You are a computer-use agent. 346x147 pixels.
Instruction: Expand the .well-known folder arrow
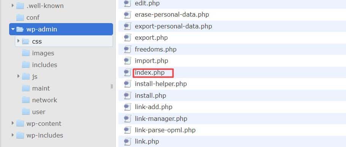tap(13, 5)
